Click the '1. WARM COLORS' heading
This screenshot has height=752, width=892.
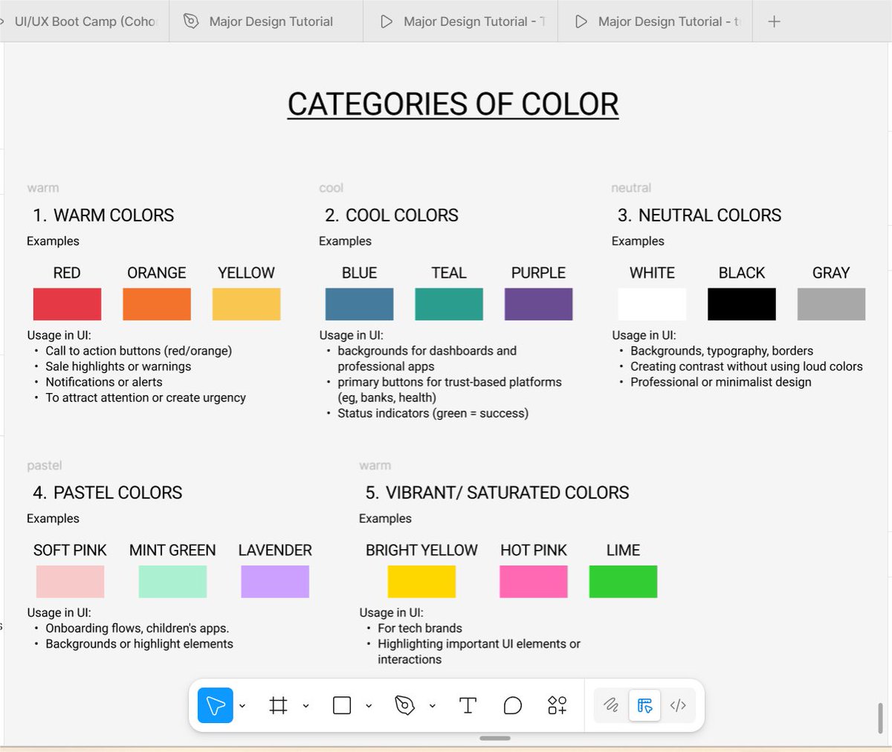103,215
